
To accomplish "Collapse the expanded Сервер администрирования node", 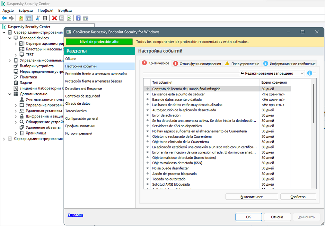I will pyautogui.click(x=4, y=32).
